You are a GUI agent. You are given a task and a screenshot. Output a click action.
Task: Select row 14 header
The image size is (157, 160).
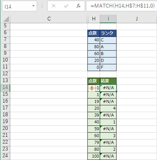(5, 88)
